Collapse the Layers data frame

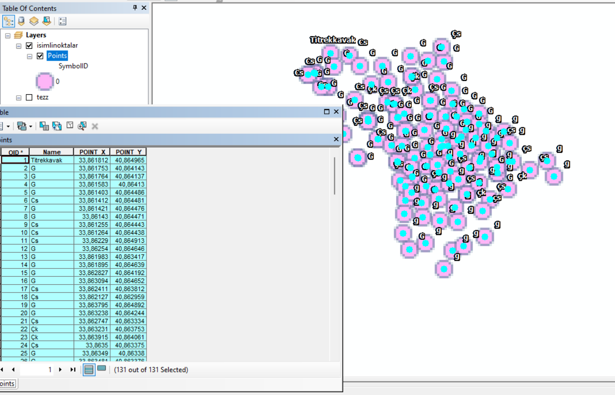[x=8, y=35]
